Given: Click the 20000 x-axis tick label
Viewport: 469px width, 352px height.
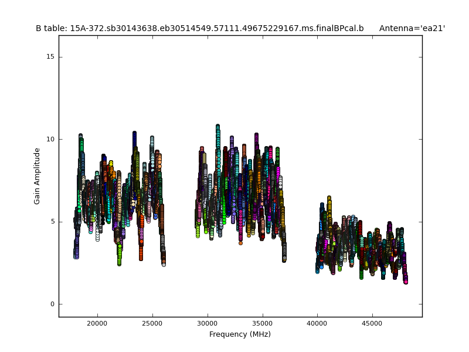Looking at the screenshot, I should [x=97, y=323].
